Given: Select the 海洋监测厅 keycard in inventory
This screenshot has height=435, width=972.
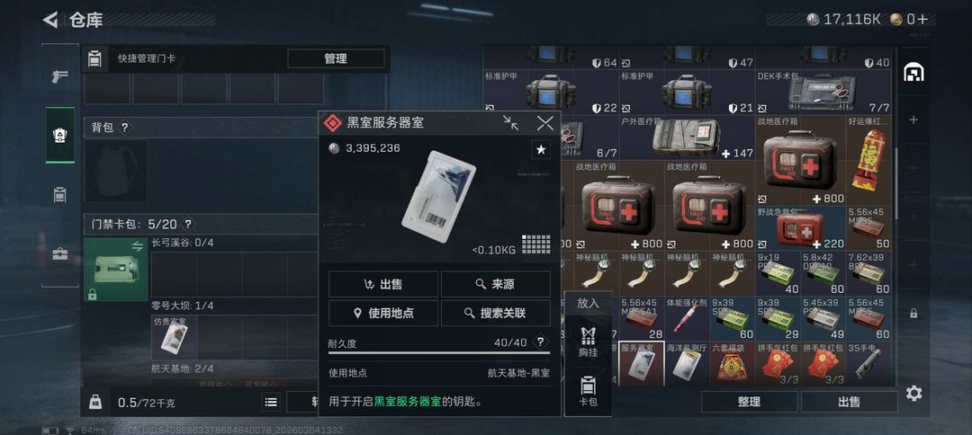Looking at the screenshot, I should 687,362.
